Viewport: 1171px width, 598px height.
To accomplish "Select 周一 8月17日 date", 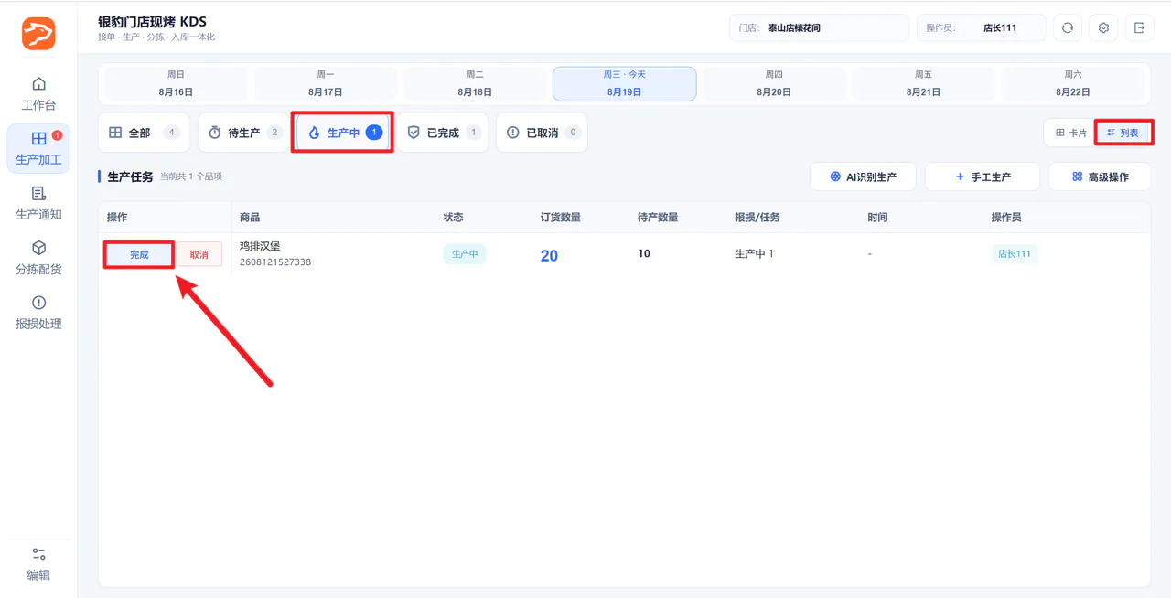I will pos(325,83).
